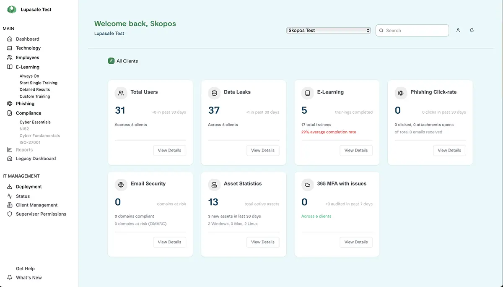Open Supervisor Permissions settings
503x287 pixels.
coord(41,214)
